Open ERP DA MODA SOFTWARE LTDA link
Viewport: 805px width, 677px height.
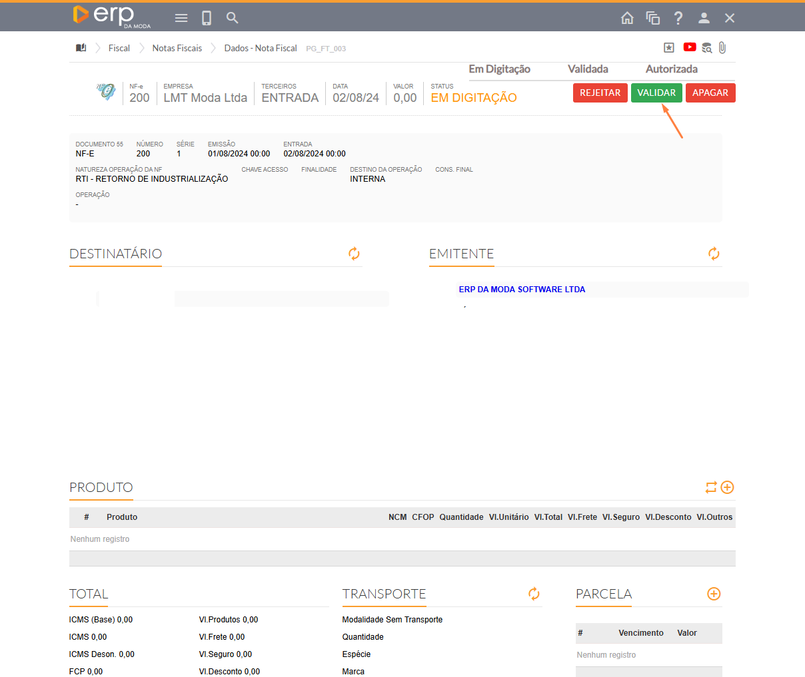pyautogui.click(x=522, y=290)
